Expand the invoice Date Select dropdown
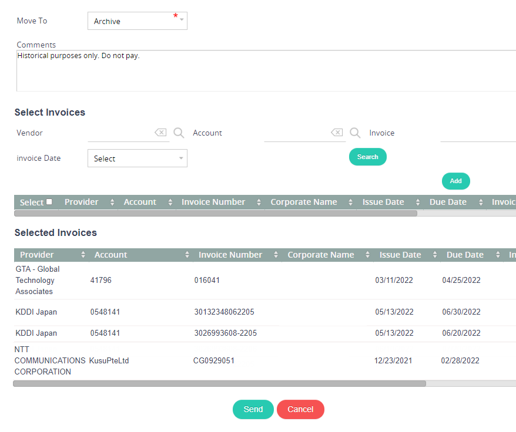516x432 pixels. click(137, 158)
